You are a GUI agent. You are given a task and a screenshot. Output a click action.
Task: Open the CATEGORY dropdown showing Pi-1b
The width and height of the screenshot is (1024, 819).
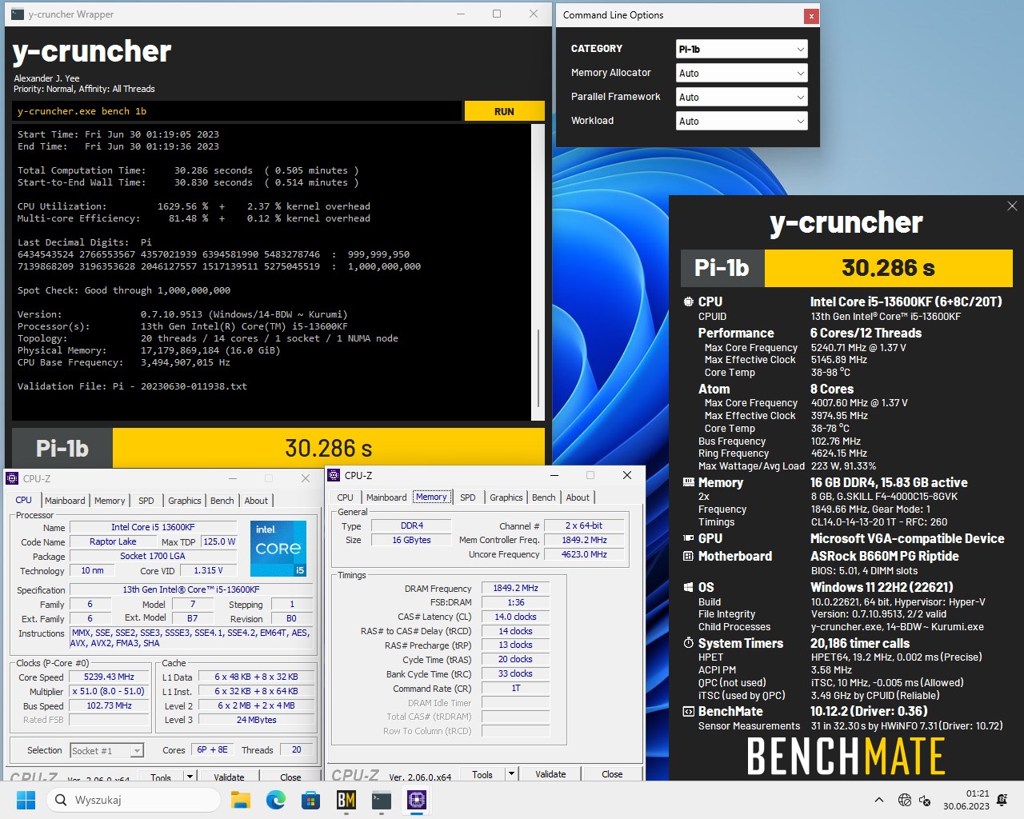point(741,49)
